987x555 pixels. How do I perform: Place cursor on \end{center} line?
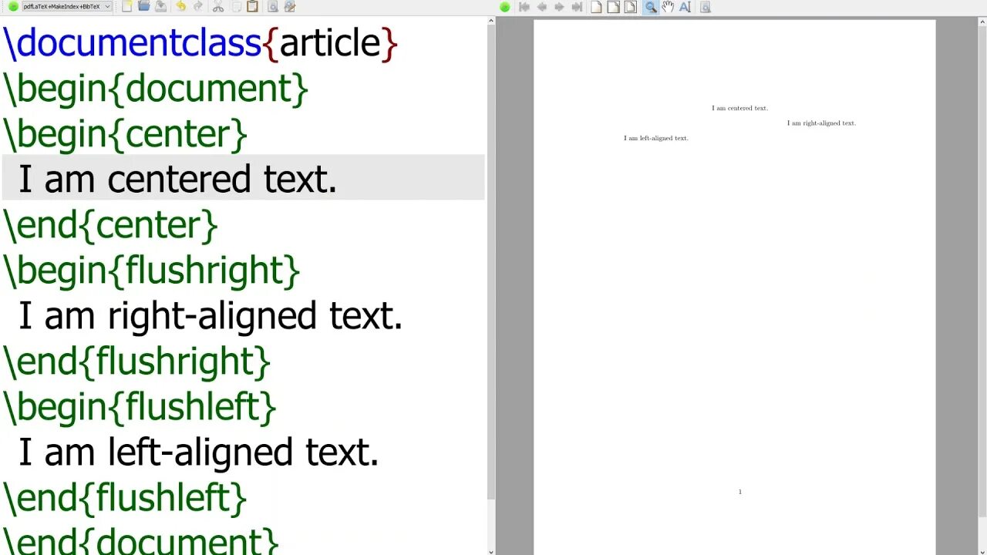click(110, 225)
